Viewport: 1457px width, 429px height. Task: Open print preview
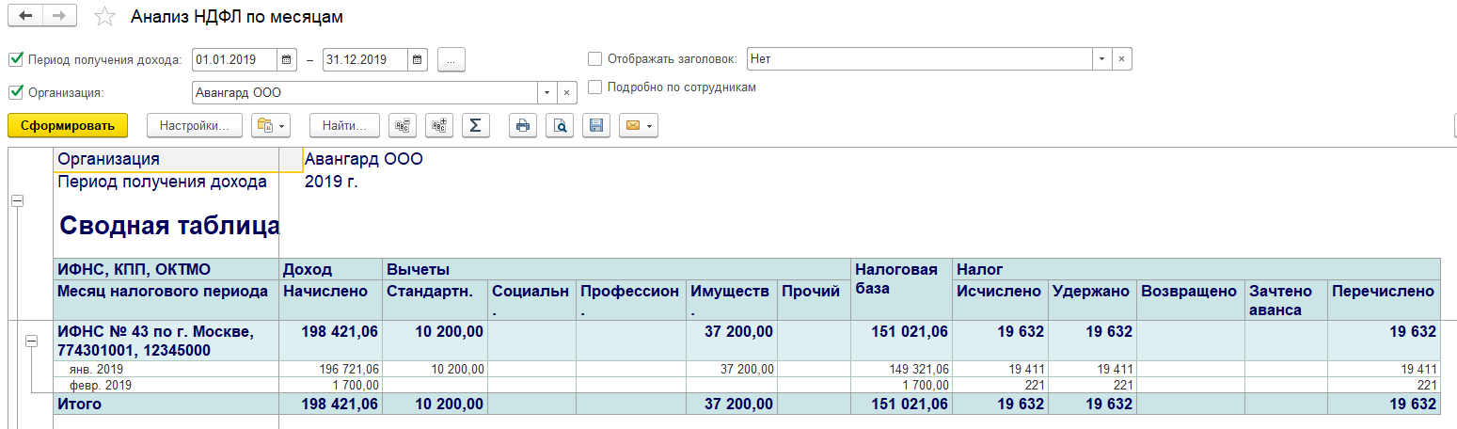pos(560,125)
